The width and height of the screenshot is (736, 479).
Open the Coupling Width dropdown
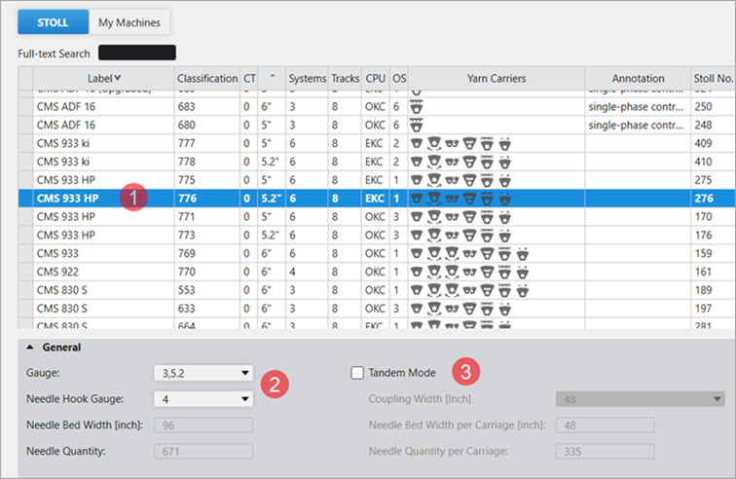640,398
